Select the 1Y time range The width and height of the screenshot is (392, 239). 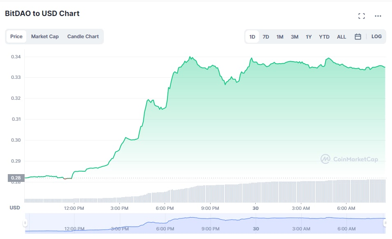tap(309, 37)
